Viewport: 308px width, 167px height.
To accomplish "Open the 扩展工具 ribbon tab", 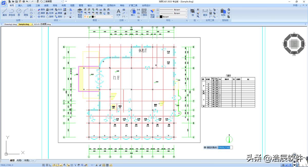I will coord(133,5).
